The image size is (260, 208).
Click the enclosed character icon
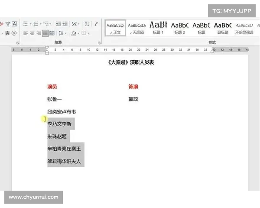tap(14, 33)
